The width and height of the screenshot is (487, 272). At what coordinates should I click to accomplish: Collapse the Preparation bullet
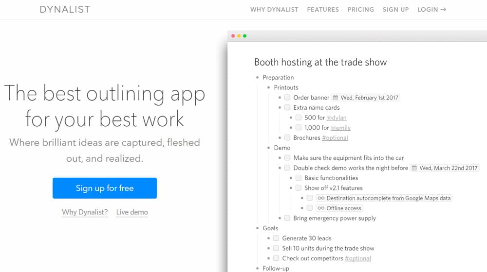(258, 78)
